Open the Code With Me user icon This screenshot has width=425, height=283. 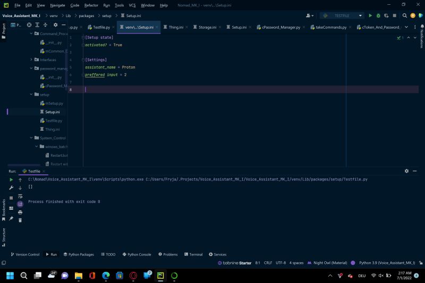(310, 16)
